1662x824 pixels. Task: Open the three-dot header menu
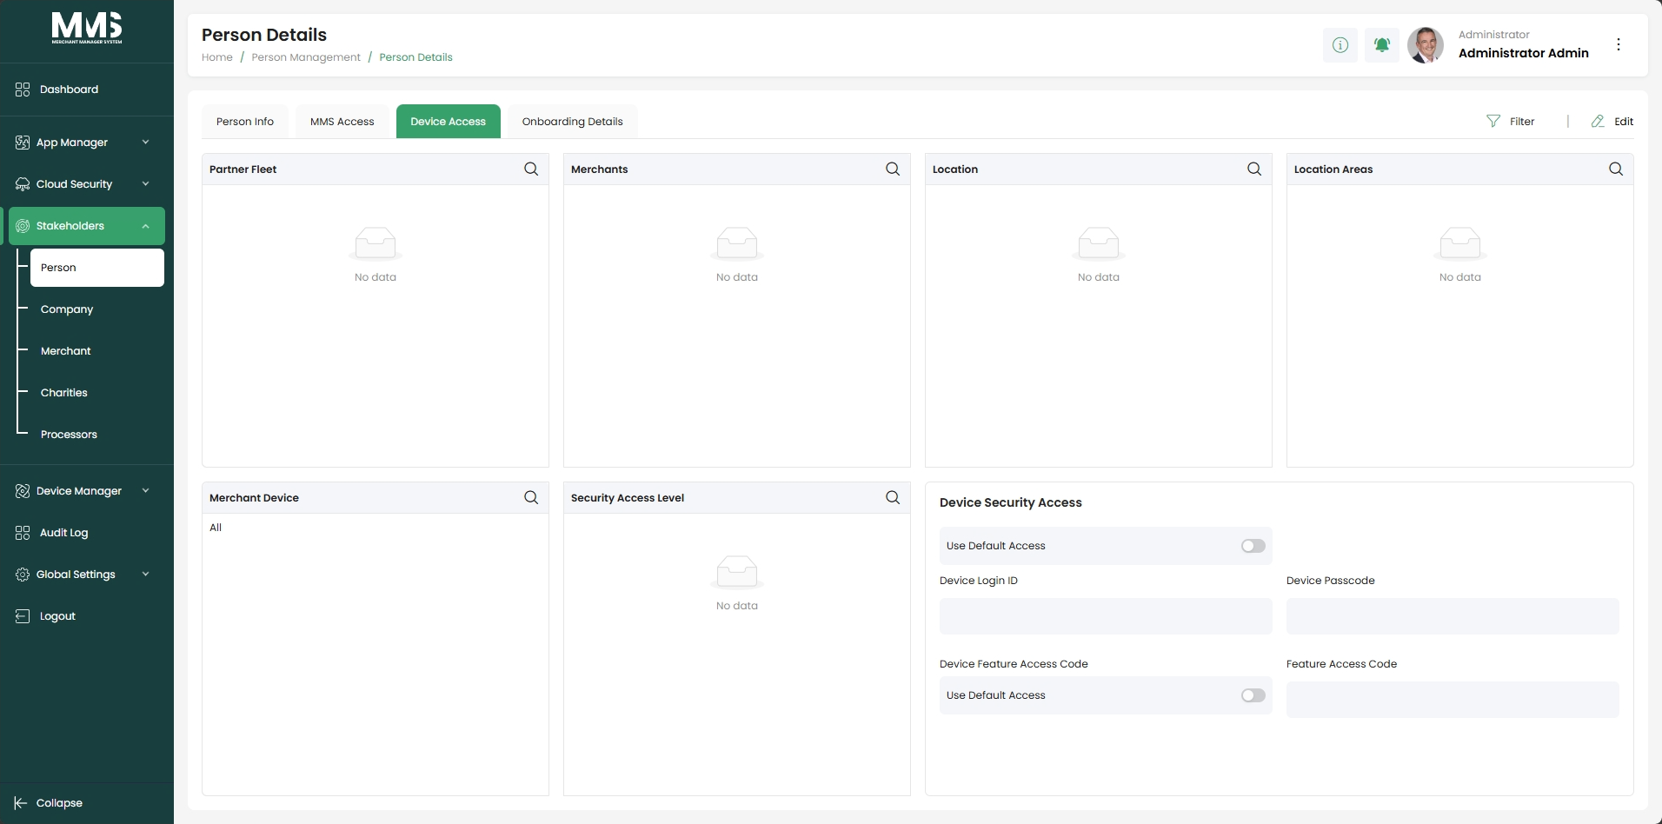coord(1619,44)
